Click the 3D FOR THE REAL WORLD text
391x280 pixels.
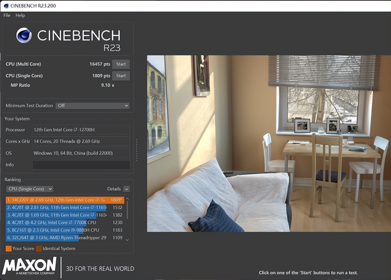pos(100,269)
